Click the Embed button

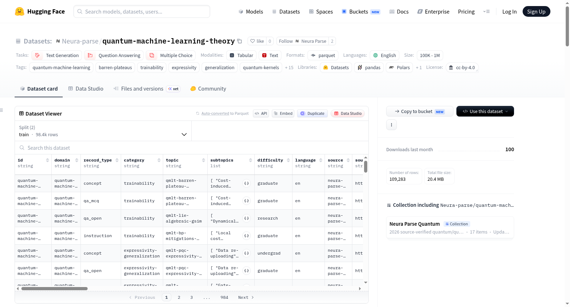coord(283,113)
